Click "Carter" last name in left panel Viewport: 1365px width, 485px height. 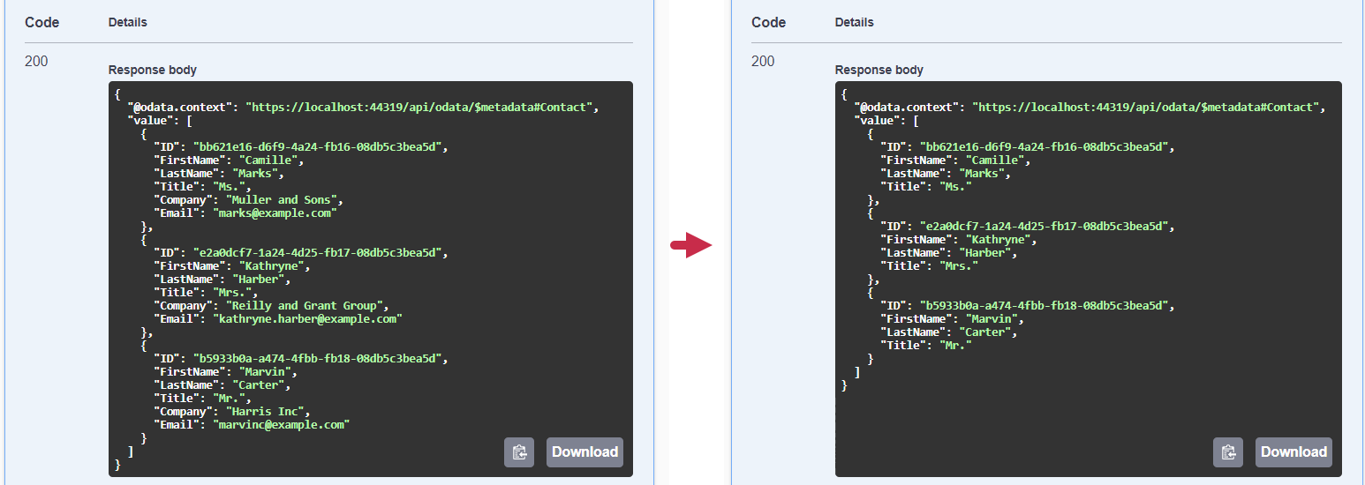click(x=258, y=385)
